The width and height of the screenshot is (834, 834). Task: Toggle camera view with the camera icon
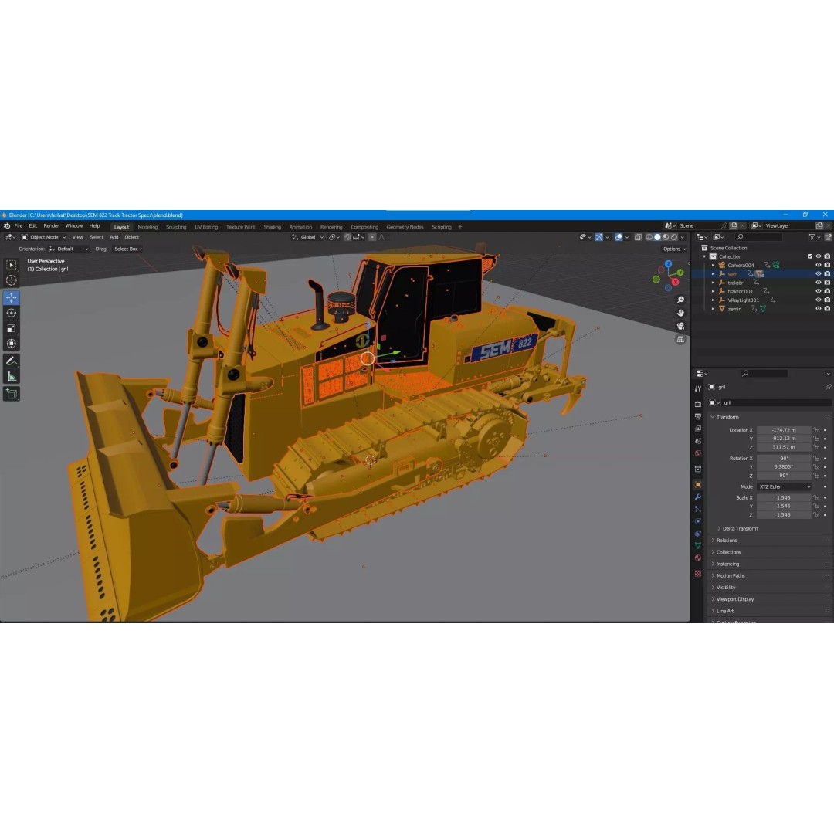click(680, 326)
